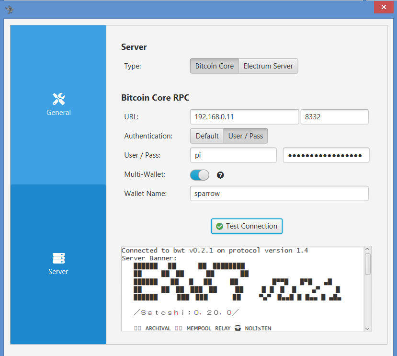
Task: Click the scroll up arrow of output box
Action: [368, 249]
